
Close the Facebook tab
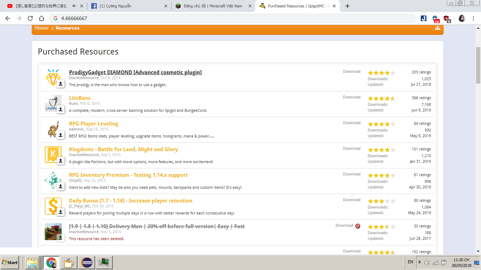165,6
